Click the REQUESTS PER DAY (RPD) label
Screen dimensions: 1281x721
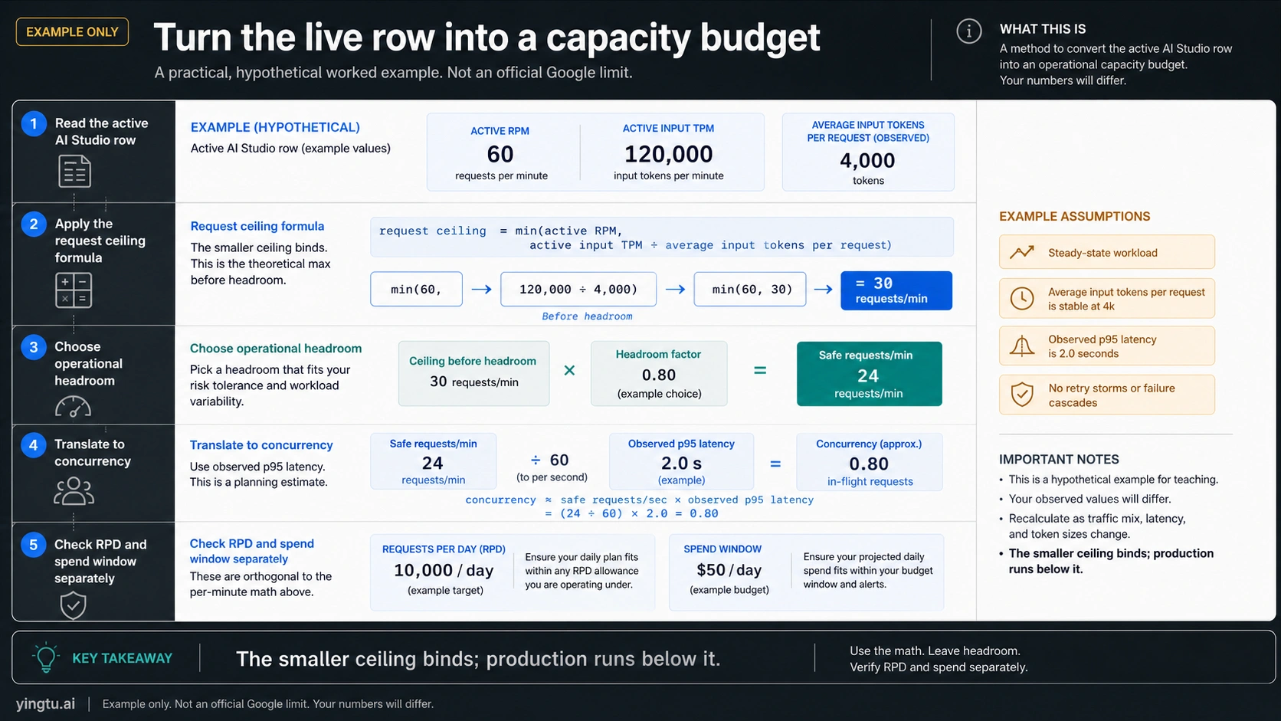tap(444, 549)
